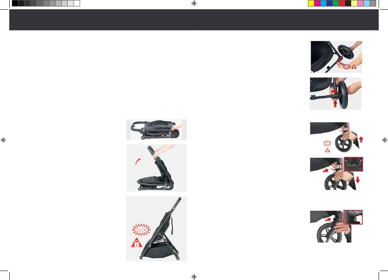The image size is (388, 280).
Task: Pick the red swatch in the color bar
Action: click(x=342, y=3)
